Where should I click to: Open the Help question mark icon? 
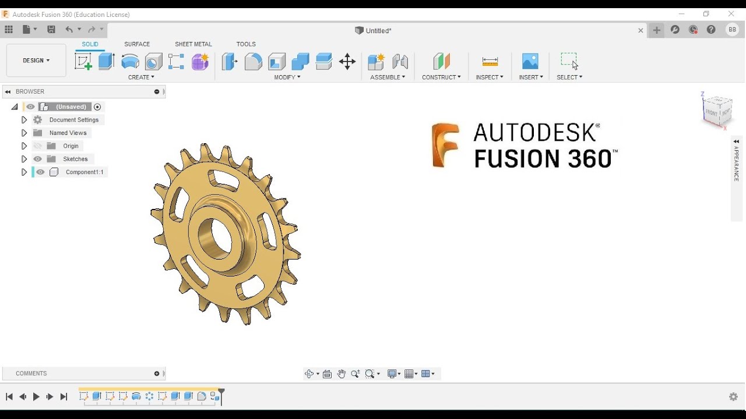pos(711,30)
